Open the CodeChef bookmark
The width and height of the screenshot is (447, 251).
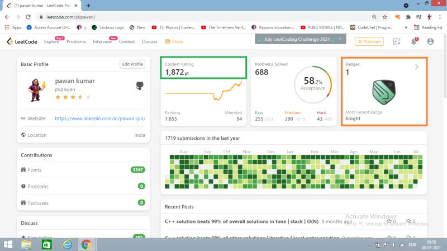pos(371,27)
